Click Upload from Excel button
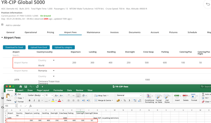Image resolution: width=211 pixels, height=123 pixels. (39, 47)
